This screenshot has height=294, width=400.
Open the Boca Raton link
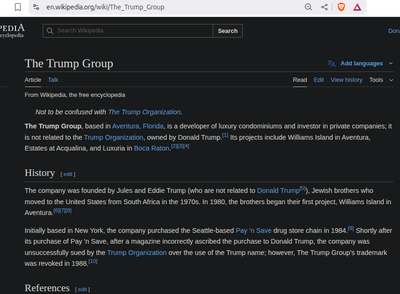click(152, 148)
